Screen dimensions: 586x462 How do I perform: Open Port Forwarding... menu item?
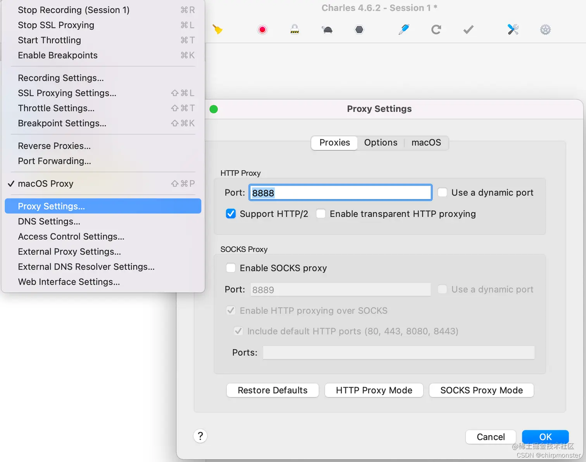[103, 161]
